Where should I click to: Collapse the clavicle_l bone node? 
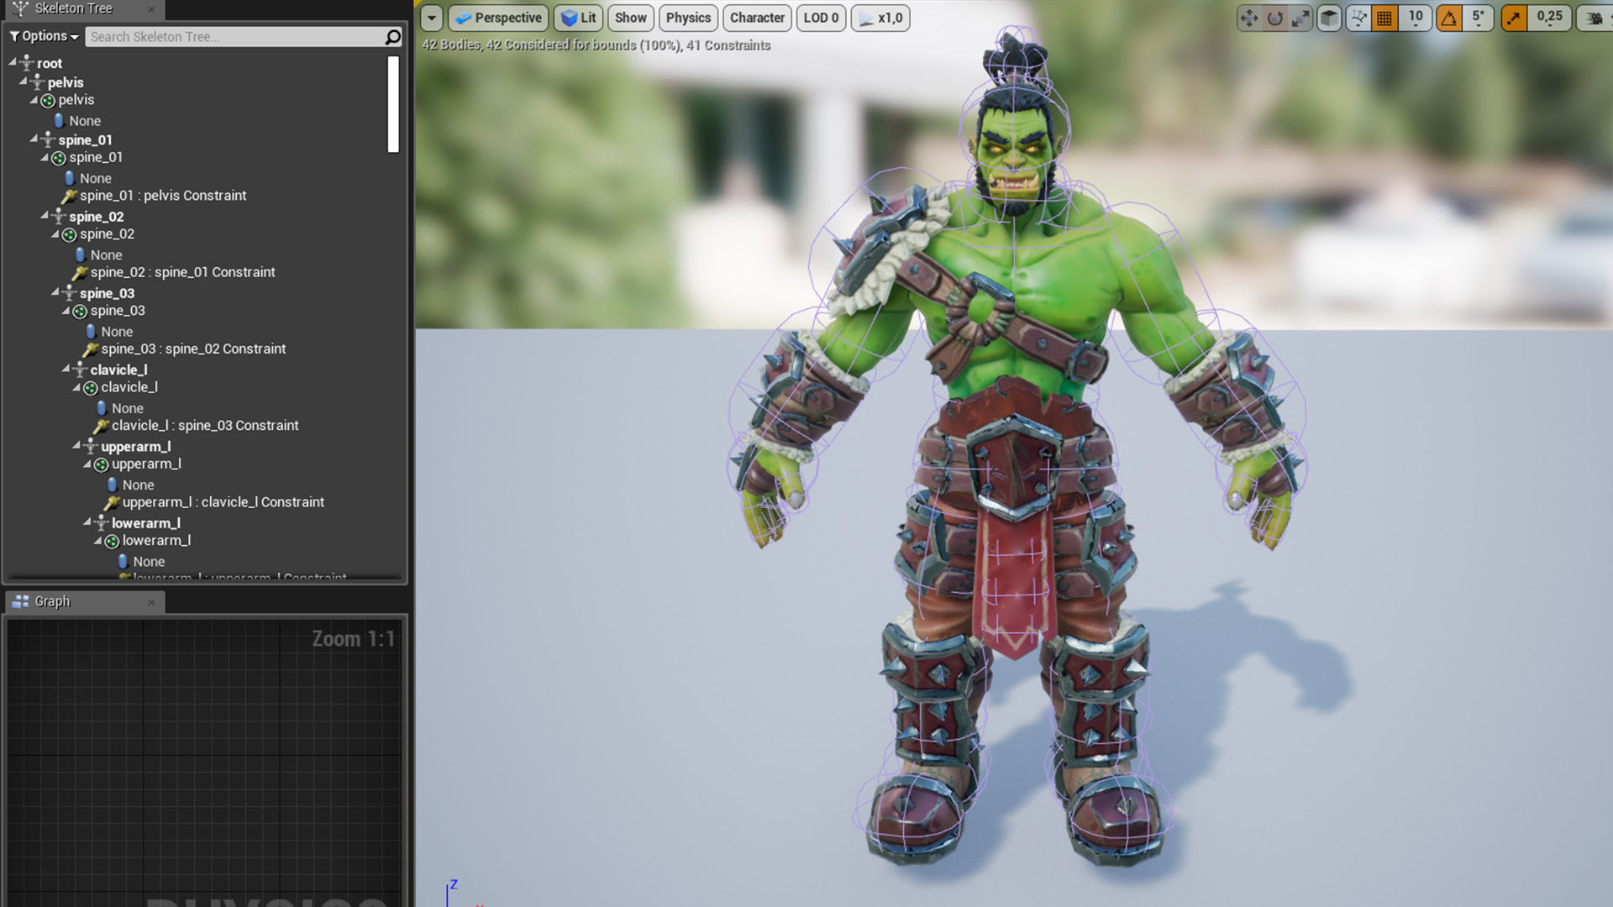(x=66, y=369)
